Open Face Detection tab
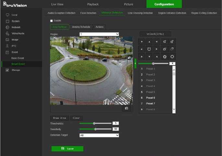Screen dimensions: 222x156 [88, 13]
